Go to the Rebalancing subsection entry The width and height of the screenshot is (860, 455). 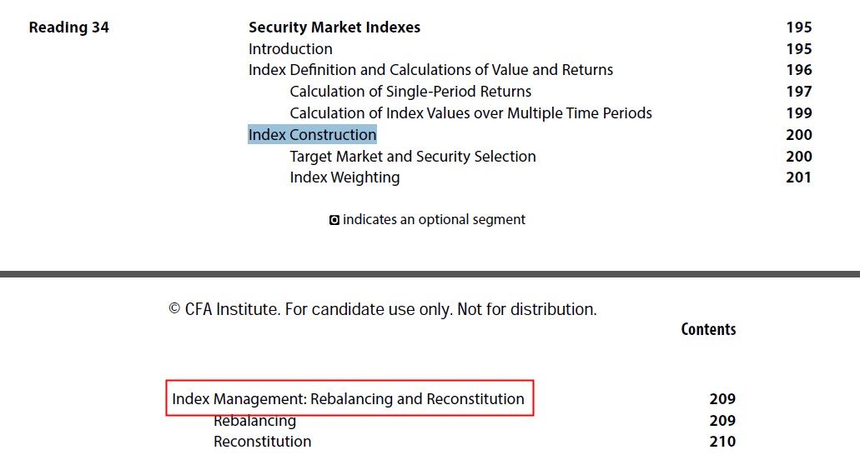tap(254, 421)
